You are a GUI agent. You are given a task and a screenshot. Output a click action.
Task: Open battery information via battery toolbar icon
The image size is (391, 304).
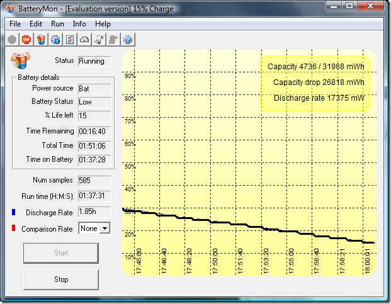pos(41,39)
